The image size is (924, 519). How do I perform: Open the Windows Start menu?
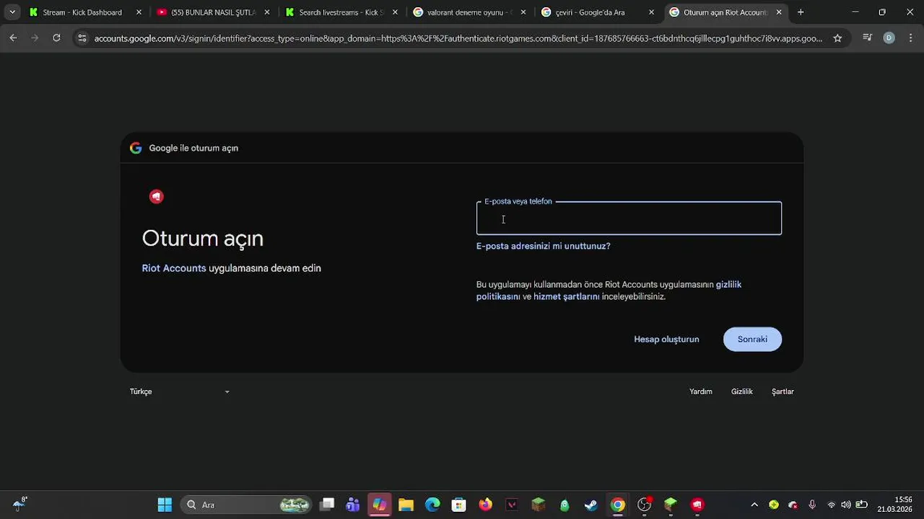tap(165, 505)
